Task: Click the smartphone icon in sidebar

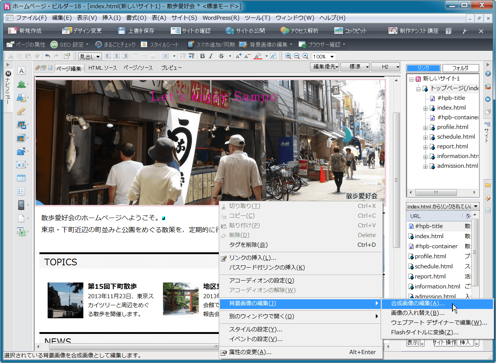Action: click(x=21, y=205)
